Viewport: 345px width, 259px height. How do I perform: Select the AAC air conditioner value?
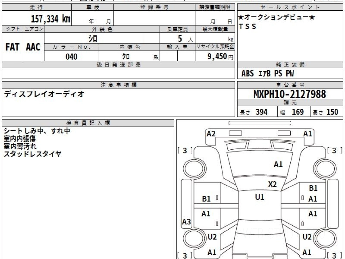33,47
